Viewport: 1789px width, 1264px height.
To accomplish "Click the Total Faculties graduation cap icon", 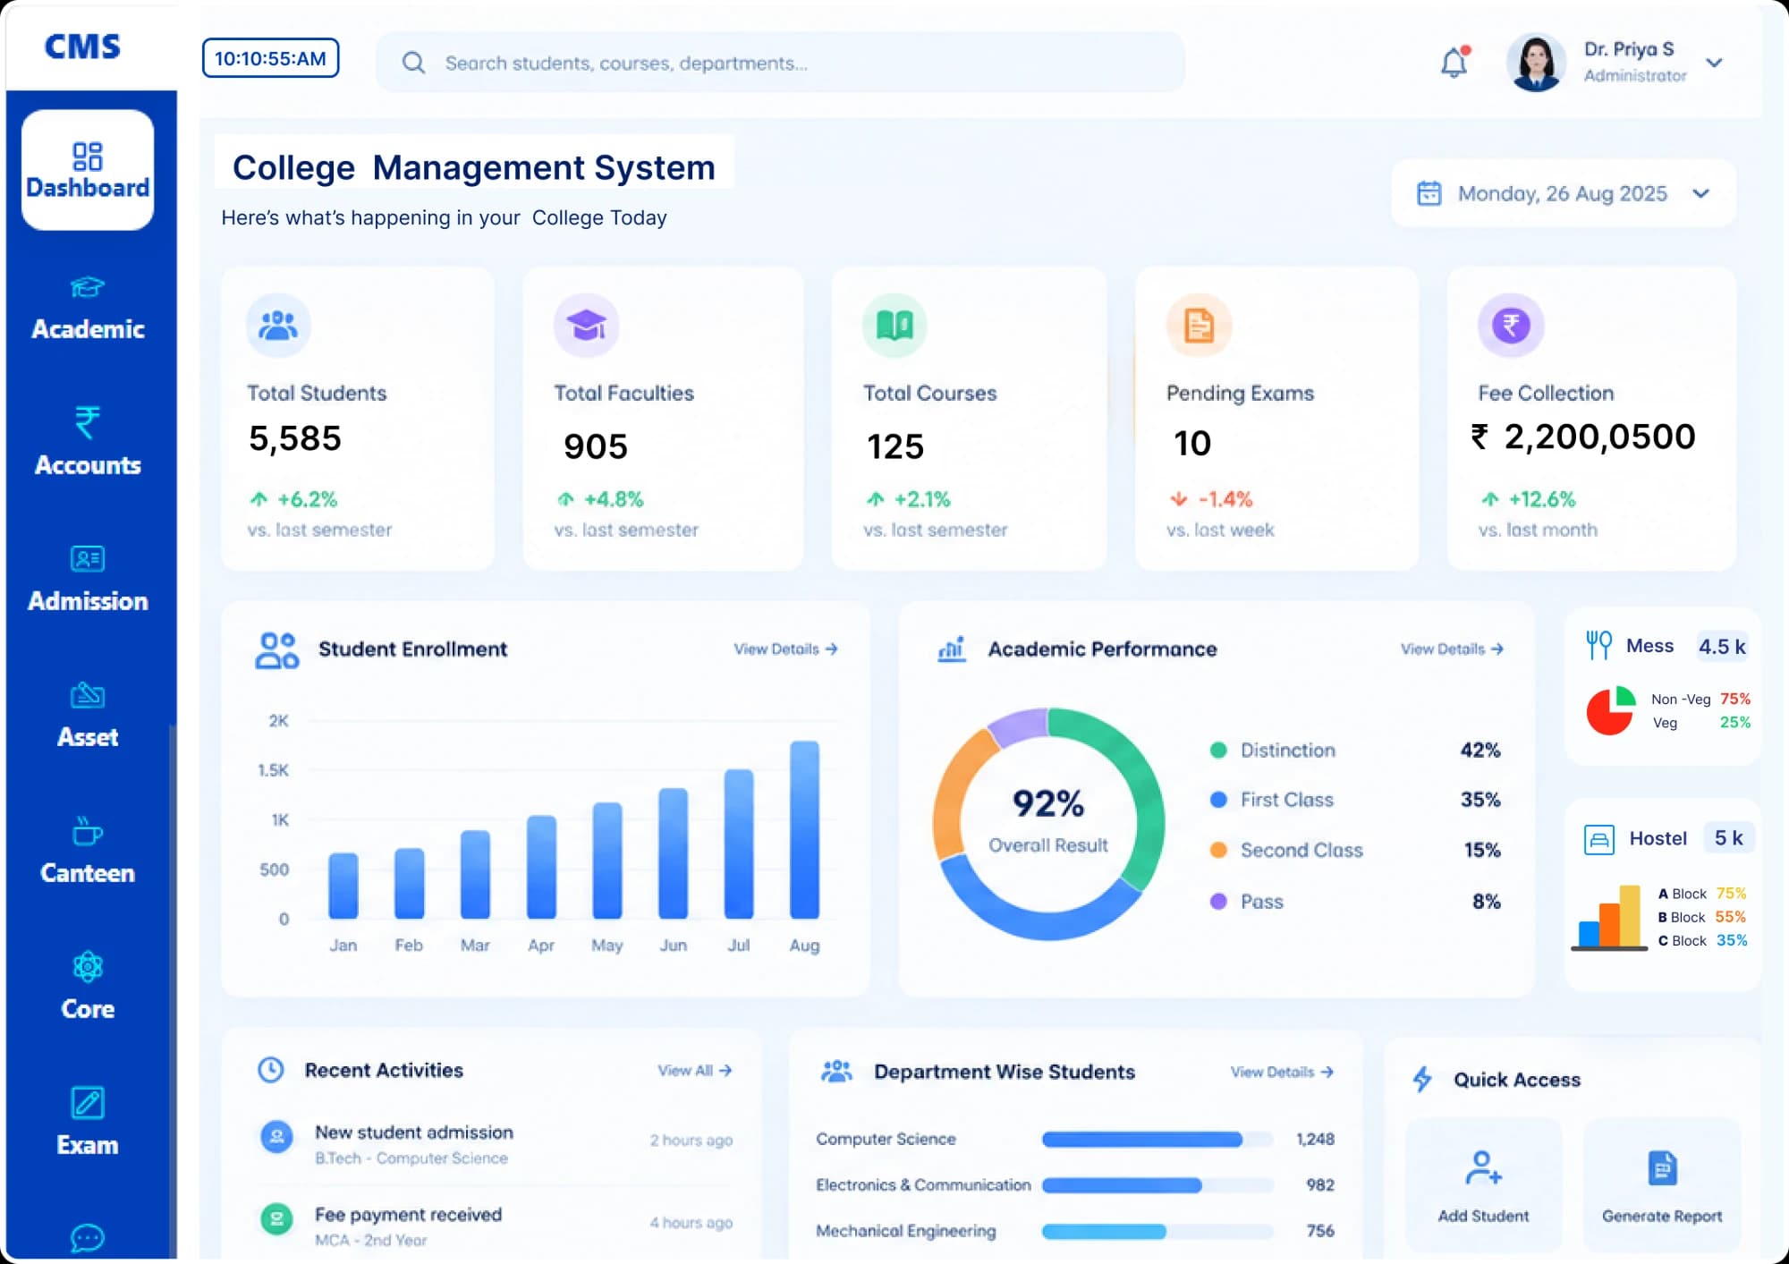I will click(x=586, y=326).
